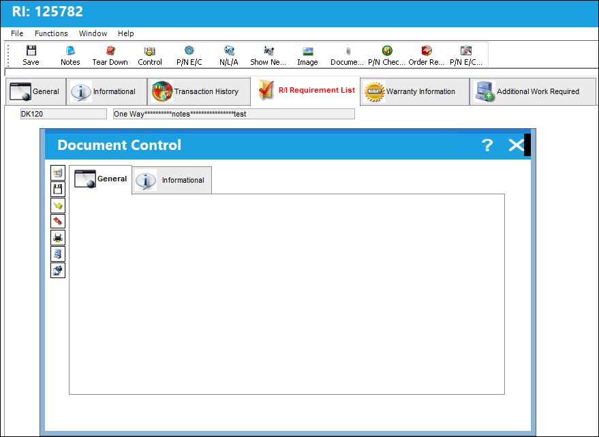
Task: Open the Help menu
Action: click(125, 33)
